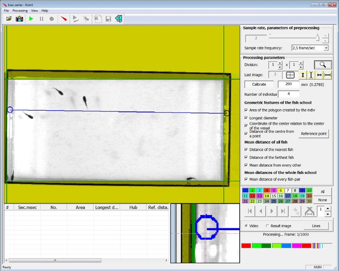Screen dimensions: 339x271
Task: Click the magnifier zoom button
Action: pyautogui.click(x=322, y=65)
